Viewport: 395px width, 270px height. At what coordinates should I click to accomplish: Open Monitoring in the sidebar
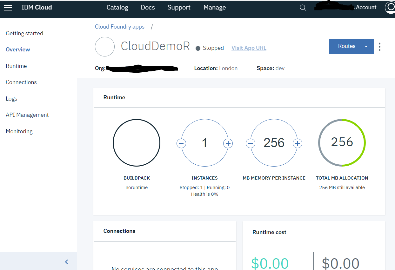pos(19,131)
